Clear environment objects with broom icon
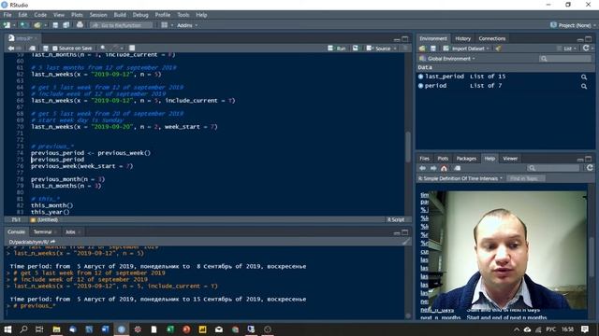 point(498,49)
